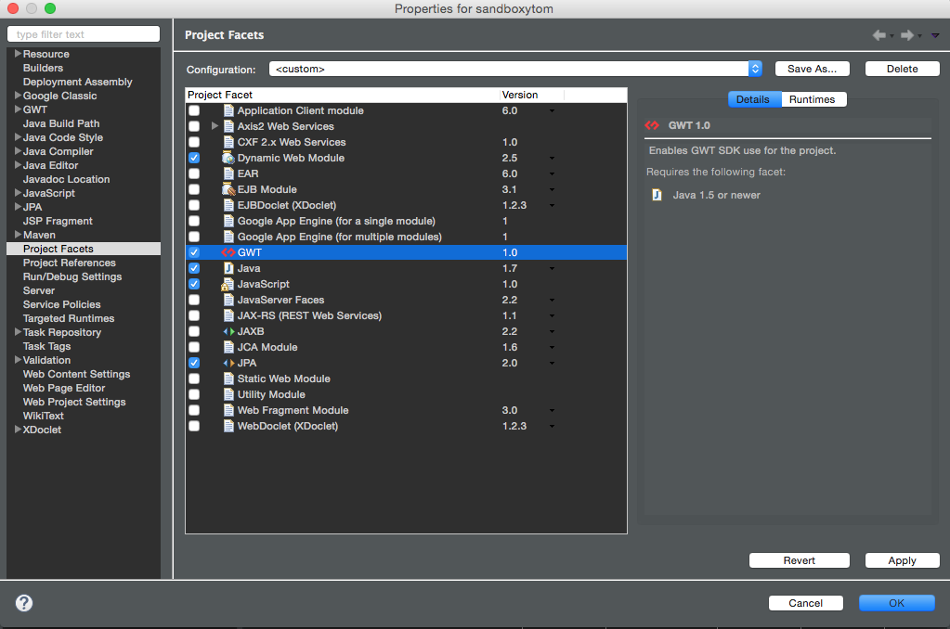950x629 pixels.
Task: Expand the Maven tree item
Action: coord(18,235)
